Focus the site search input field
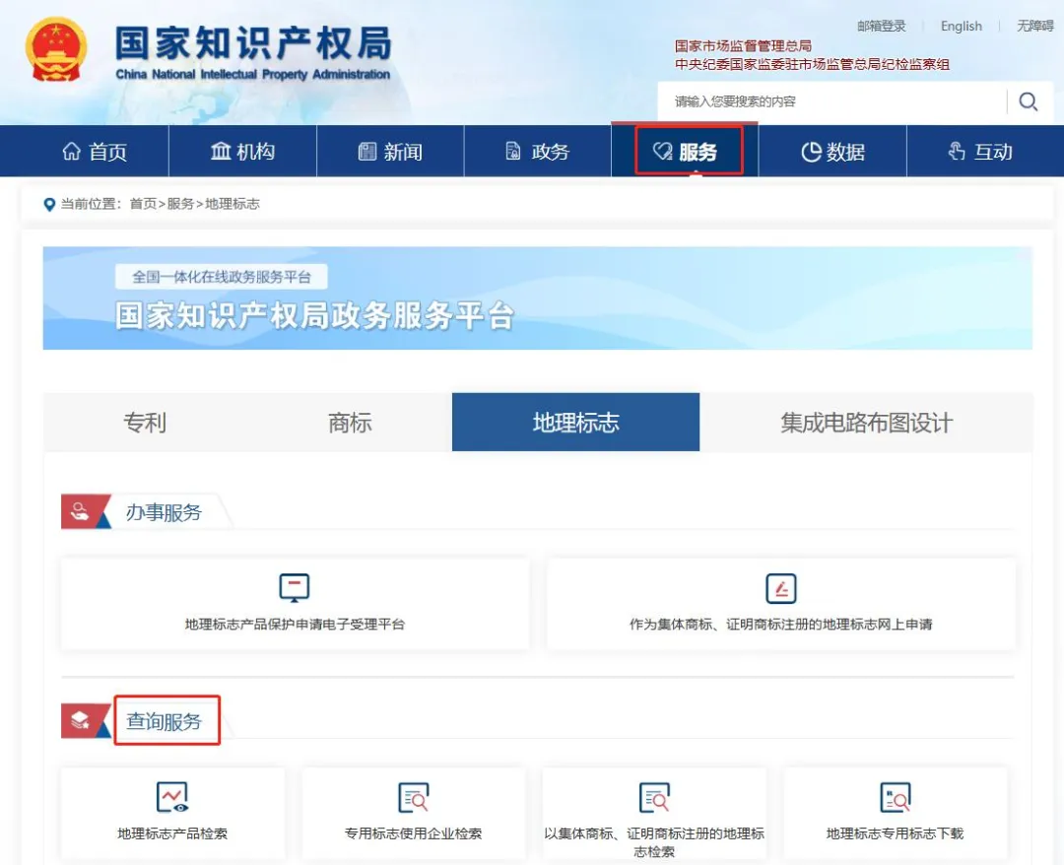 833,101
